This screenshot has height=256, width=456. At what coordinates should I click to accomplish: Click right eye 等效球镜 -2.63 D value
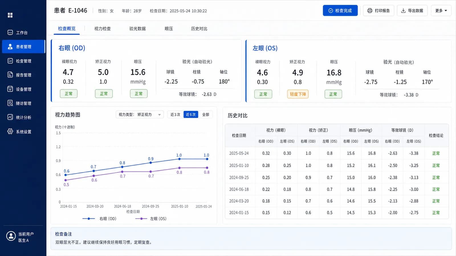pos(209,94)
